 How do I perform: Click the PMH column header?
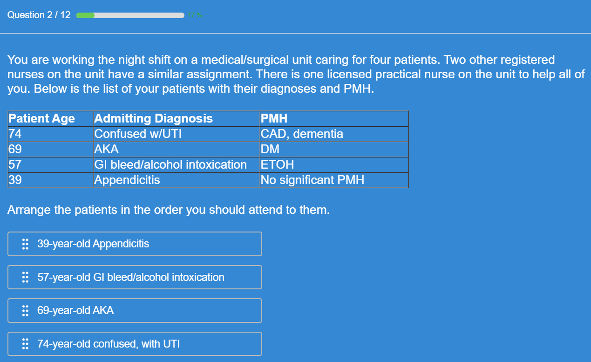[x=274, y=118]
